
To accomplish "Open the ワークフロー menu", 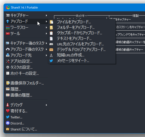I will click(27, 27).
